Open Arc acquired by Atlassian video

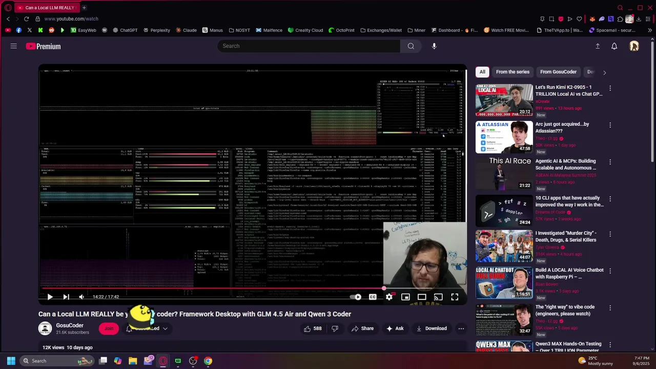click(504, 137)
